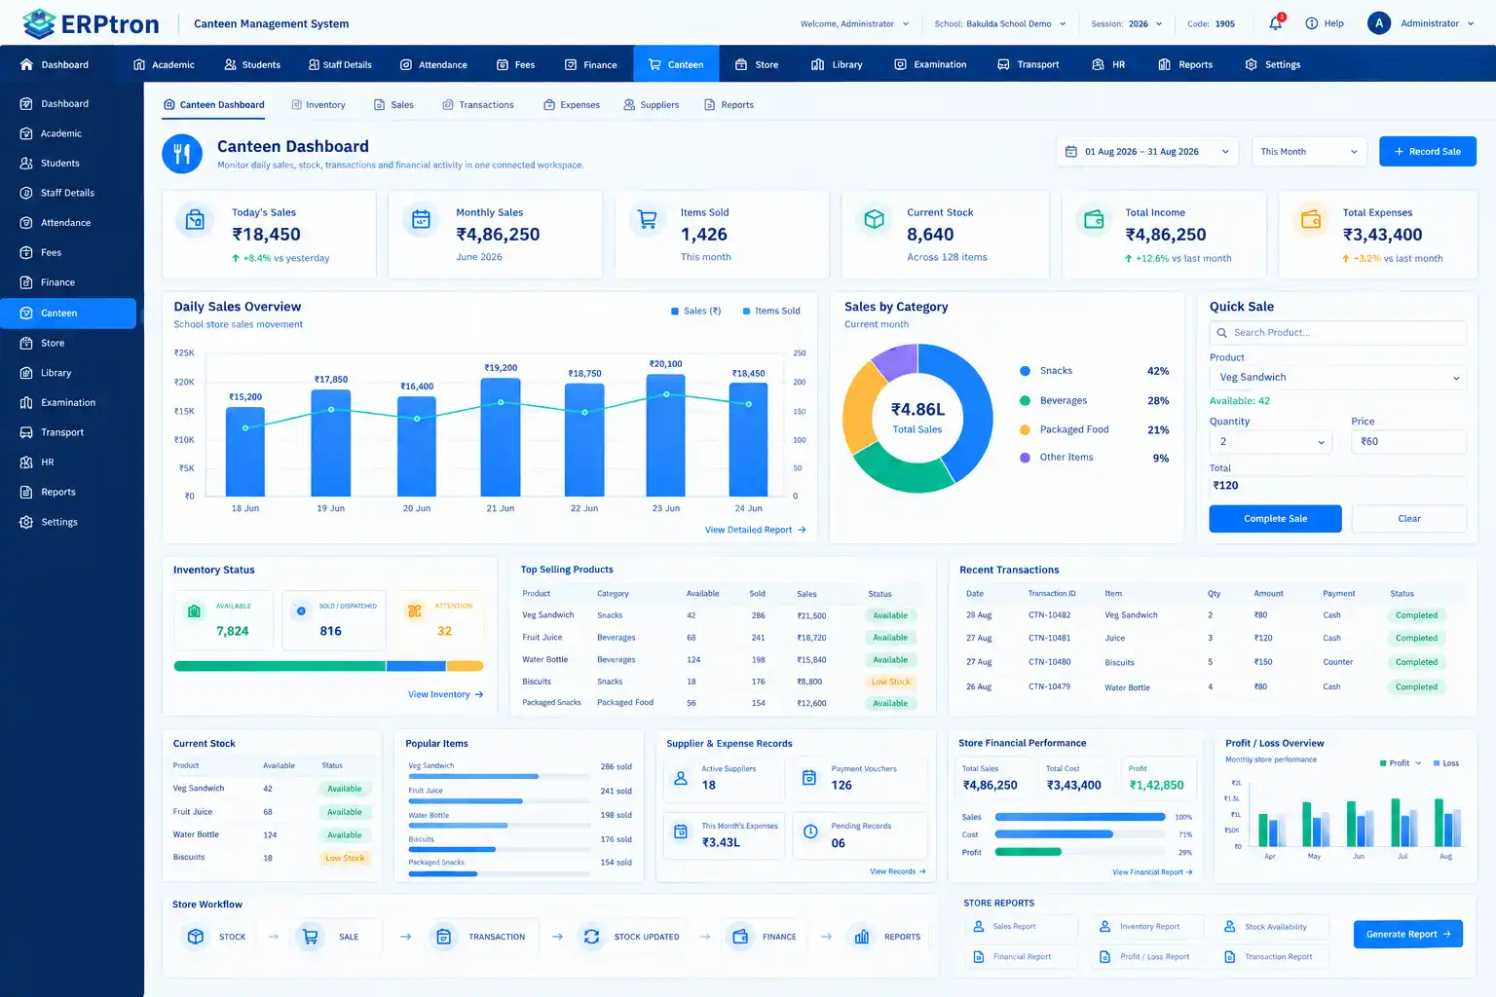
Task: Click the 23 Jun bar in Daily Sales chart
Action: point(666,435)
